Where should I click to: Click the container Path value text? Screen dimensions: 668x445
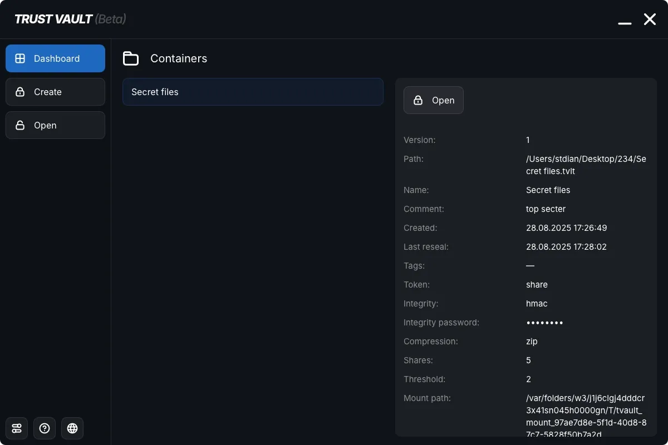point(586,165)
